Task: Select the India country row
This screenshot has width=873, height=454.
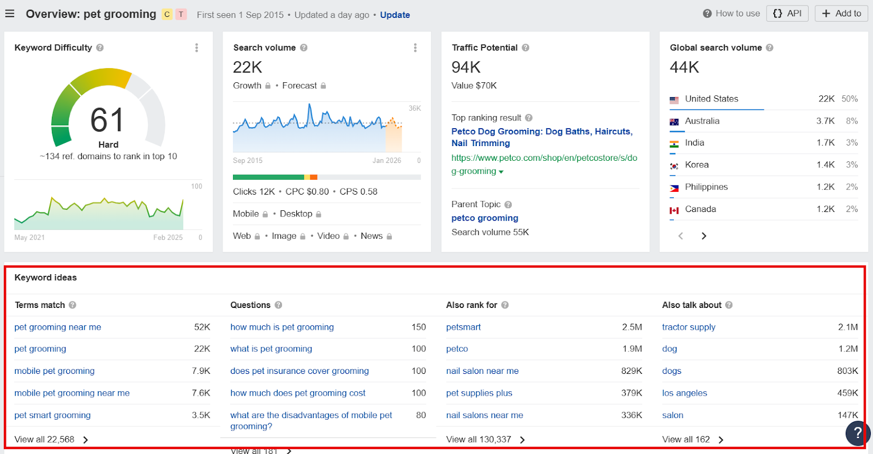Action: pos(764,143)
